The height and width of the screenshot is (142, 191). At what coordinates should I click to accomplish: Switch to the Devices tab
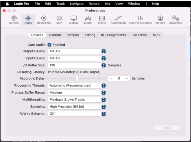37,35
